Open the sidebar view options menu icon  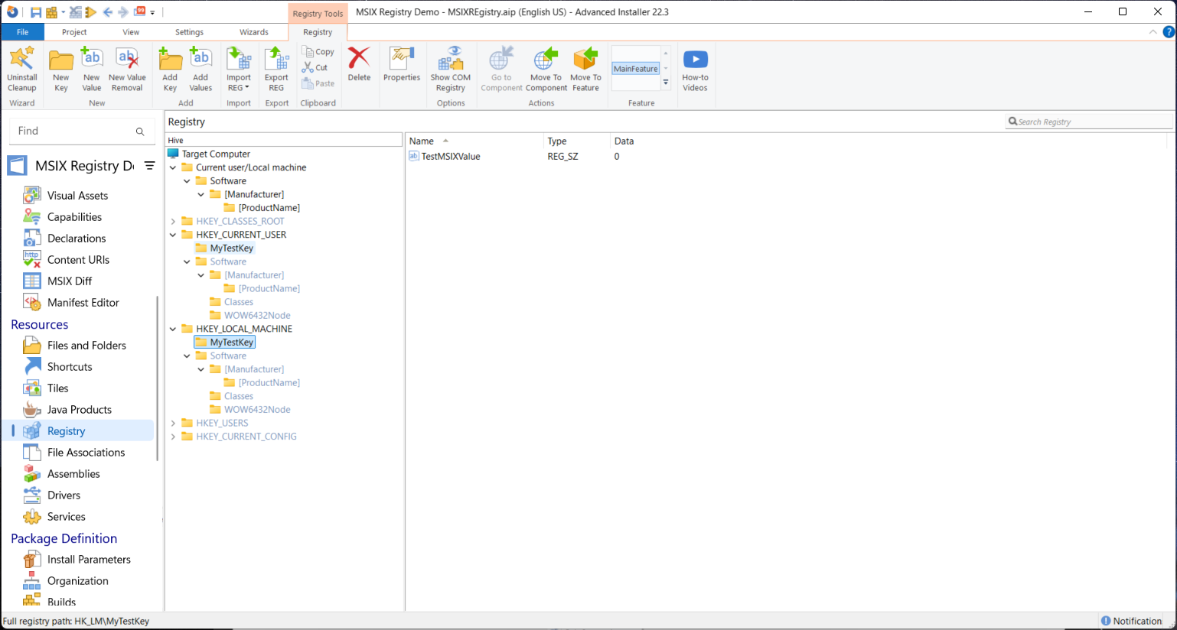pos(149,166)
